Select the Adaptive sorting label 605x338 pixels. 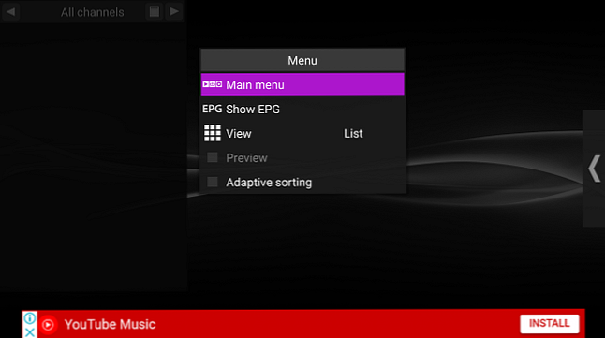pyautogui.click(x=269, y=183)
